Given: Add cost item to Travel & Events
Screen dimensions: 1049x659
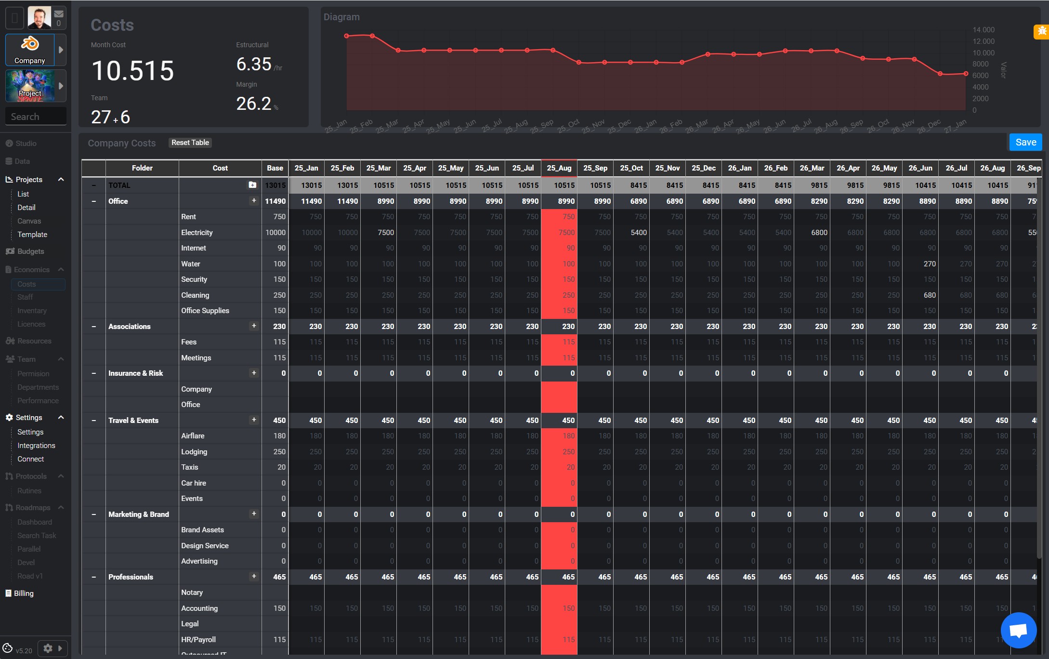Looking at the screenshot, I should (254, 420).
